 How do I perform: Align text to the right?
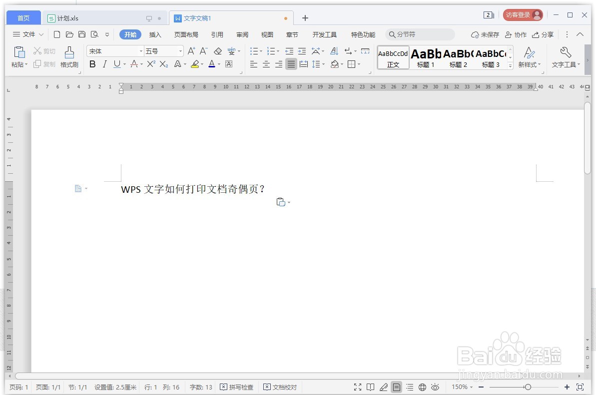(279, 64)
